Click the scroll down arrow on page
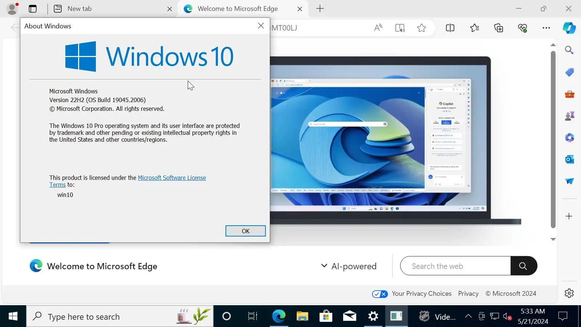Image resolution: width=581 pixels, height=327 pixels. (553, 239)
